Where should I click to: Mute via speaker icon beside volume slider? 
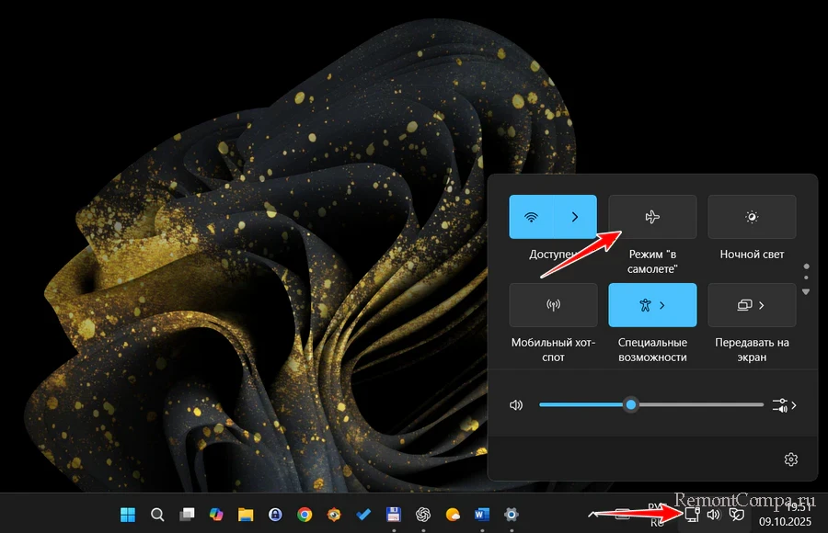pyautogui.click(x=516, y=405)
